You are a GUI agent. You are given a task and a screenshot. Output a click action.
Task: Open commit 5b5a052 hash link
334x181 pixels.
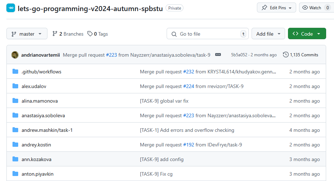tap(239, 55)
